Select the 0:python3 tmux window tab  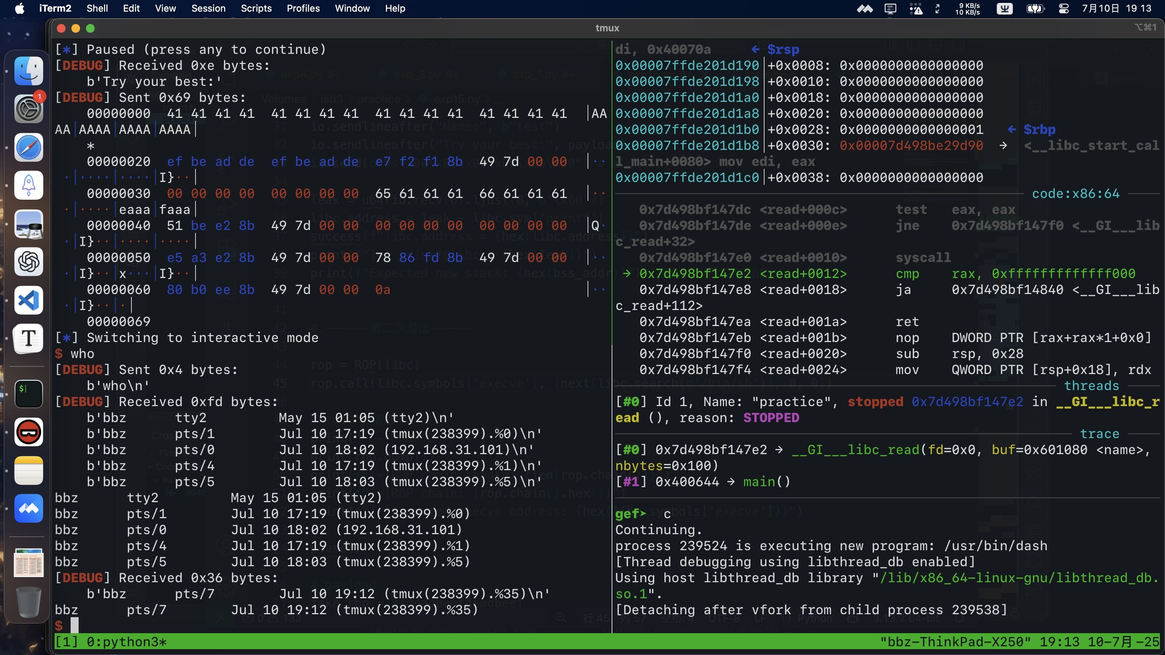pos(127,642)
